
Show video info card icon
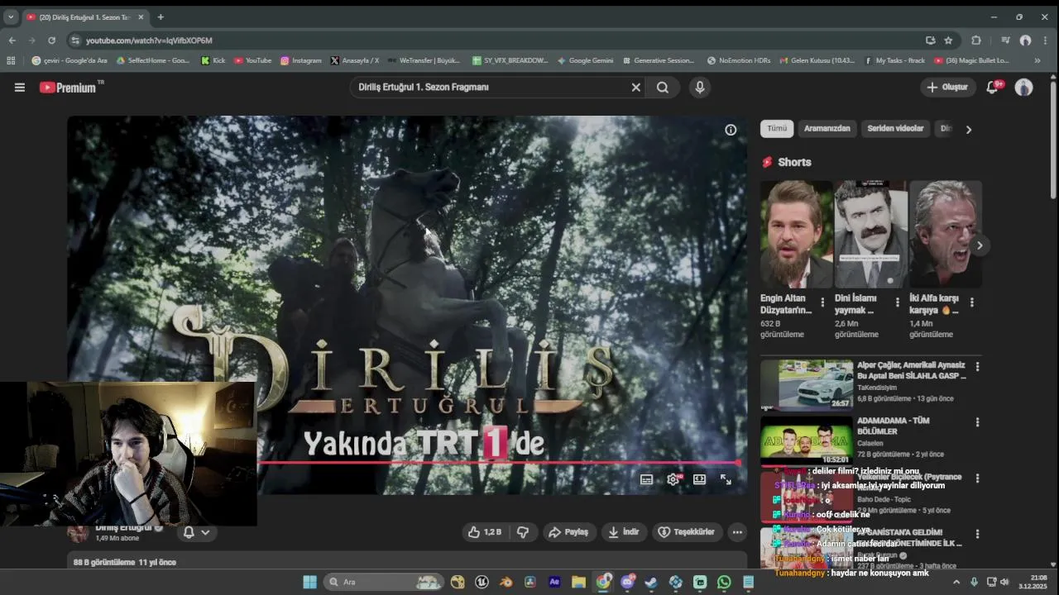731,130
